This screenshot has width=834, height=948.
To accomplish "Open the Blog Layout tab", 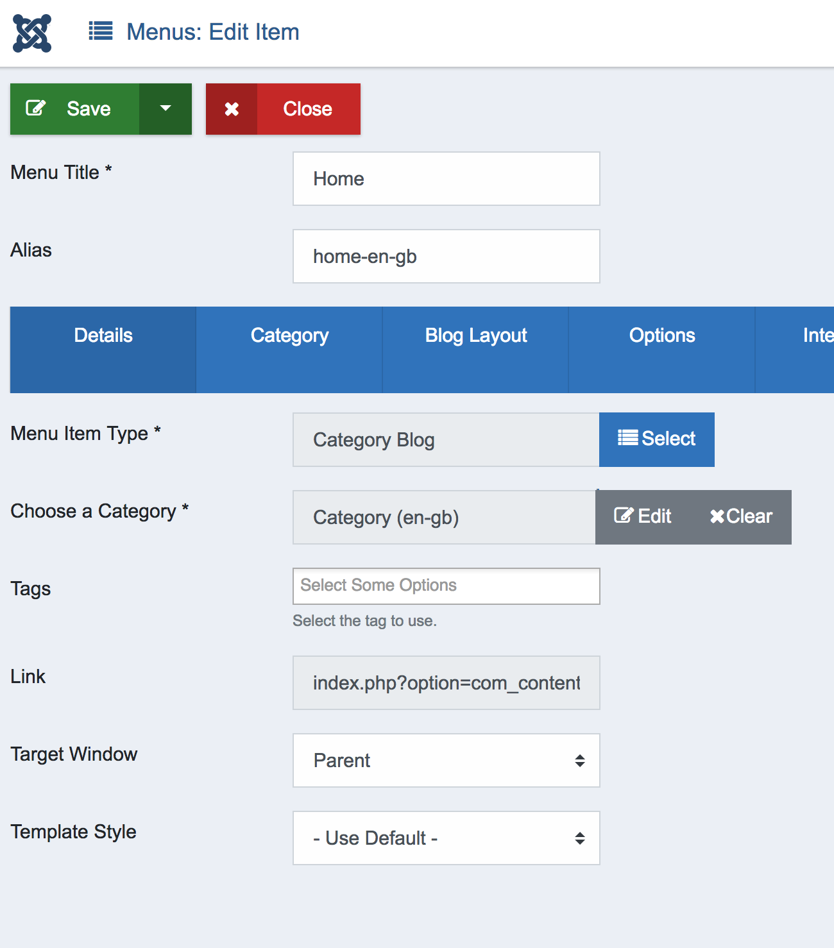I will pos(476,350).
